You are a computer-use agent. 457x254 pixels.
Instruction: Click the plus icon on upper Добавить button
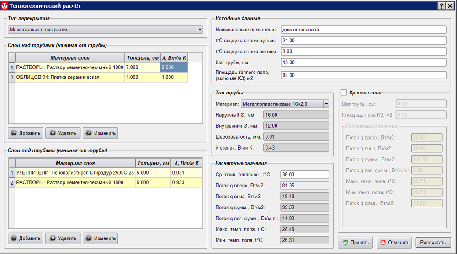pos(14,133)
